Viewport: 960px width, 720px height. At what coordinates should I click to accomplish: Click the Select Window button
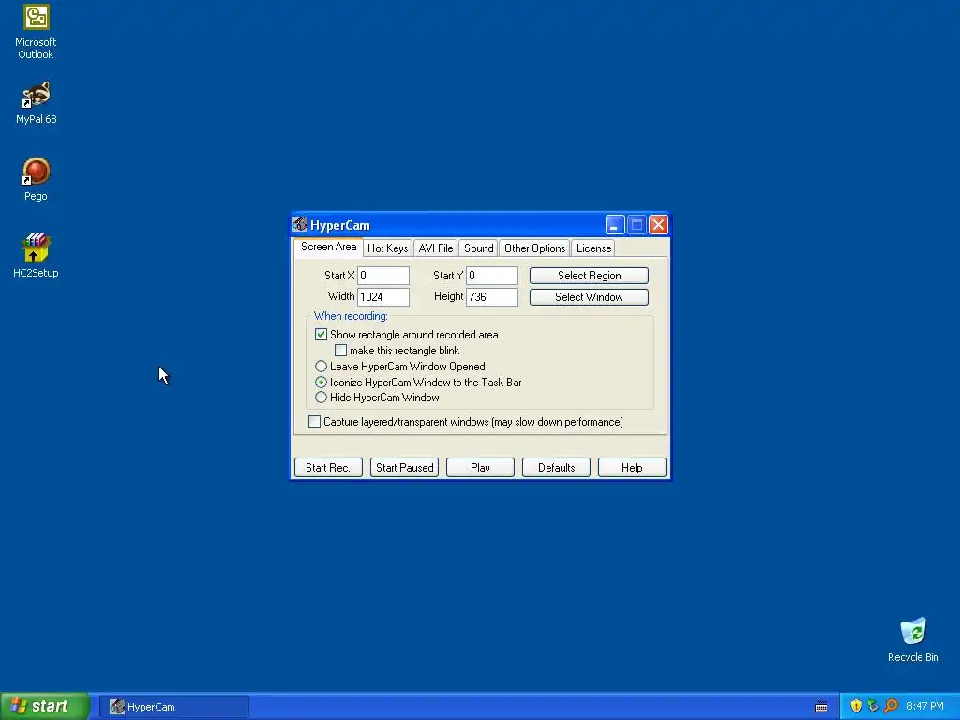coord(589,297)
